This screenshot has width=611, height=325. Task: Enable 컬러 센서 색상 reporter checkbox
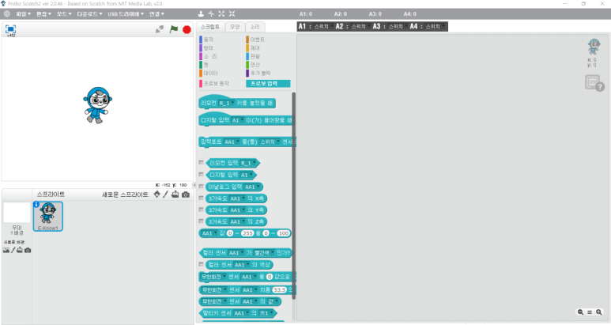coord(201,264)
